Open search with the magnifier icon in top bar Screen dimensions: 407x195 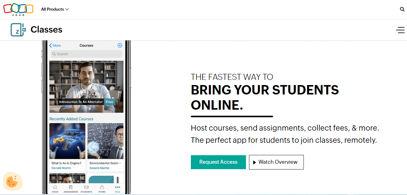point(402,9)
